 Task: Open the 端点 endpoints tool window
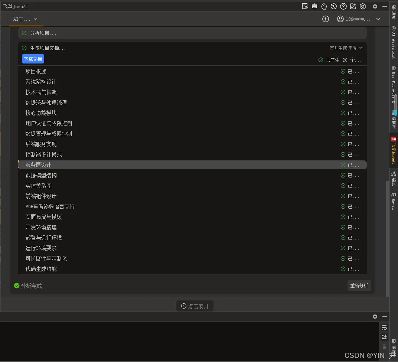(393, 178)
